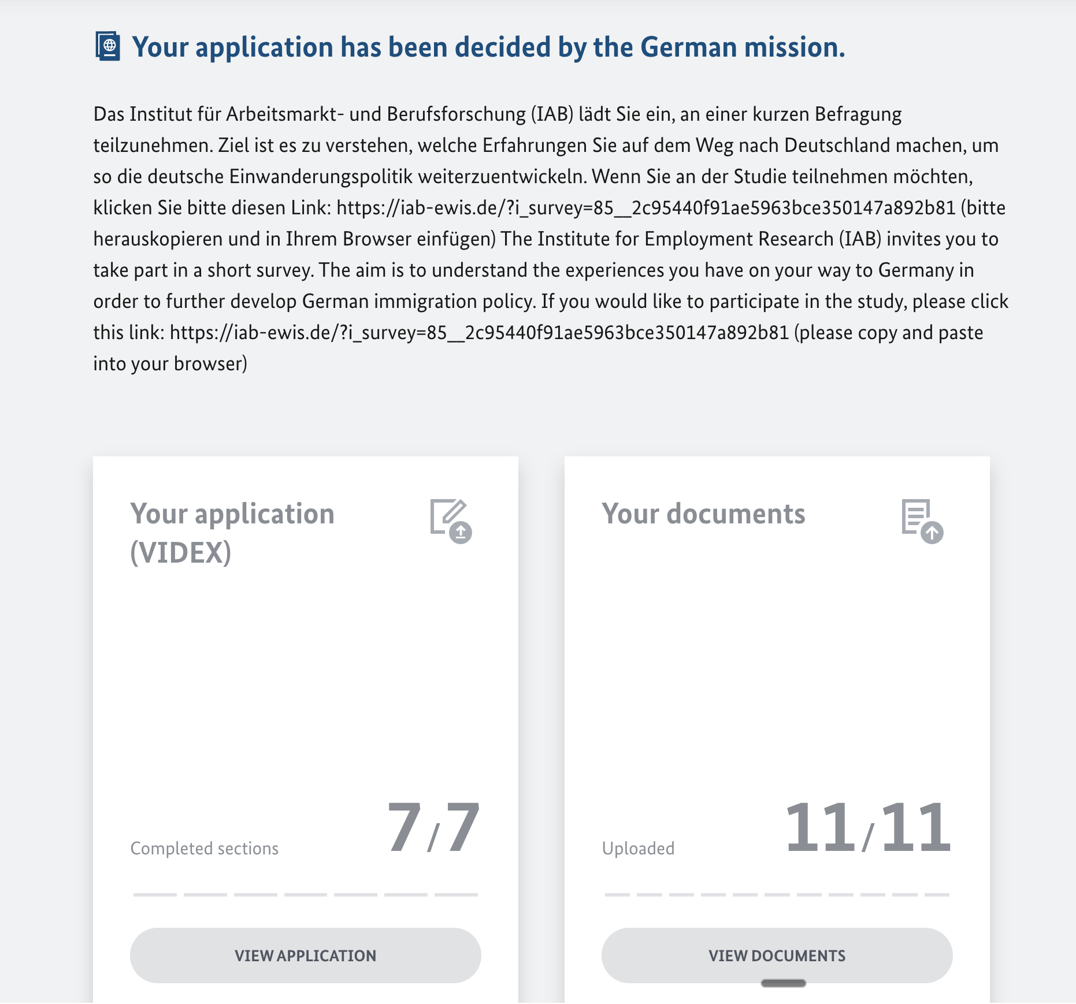The height and width of the screenshot is (1004, 1076).
Task: Click the edit-upload icon in the VIDEX card
Action: (451, 520)
